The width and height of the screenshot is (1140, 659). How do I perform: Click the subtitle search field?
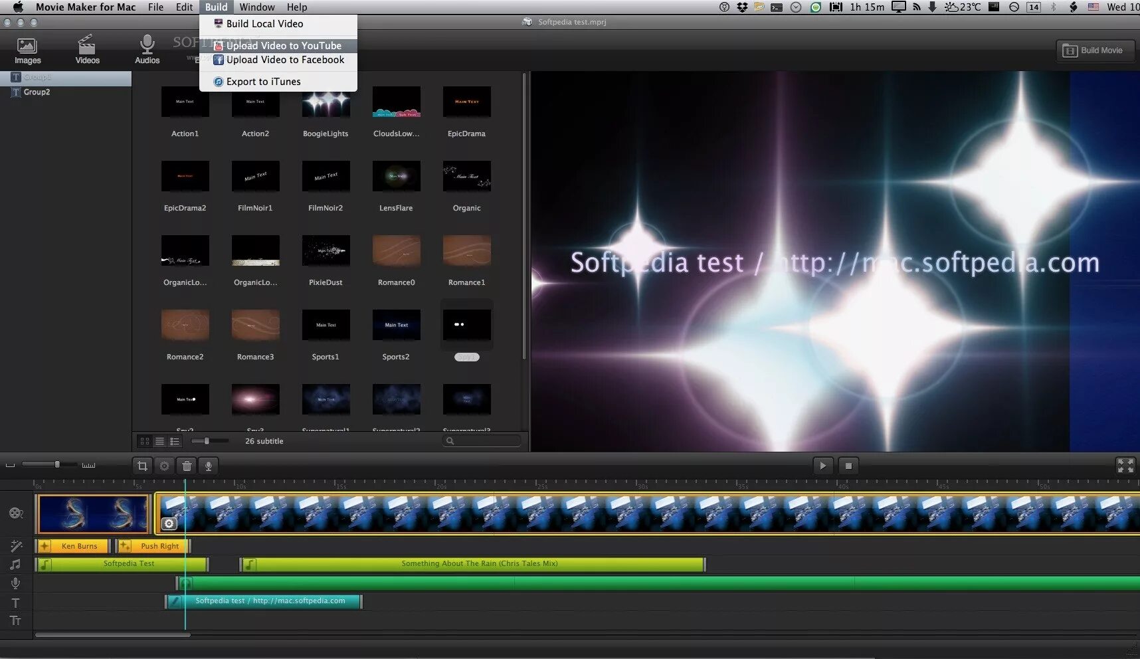pos(482,440)
